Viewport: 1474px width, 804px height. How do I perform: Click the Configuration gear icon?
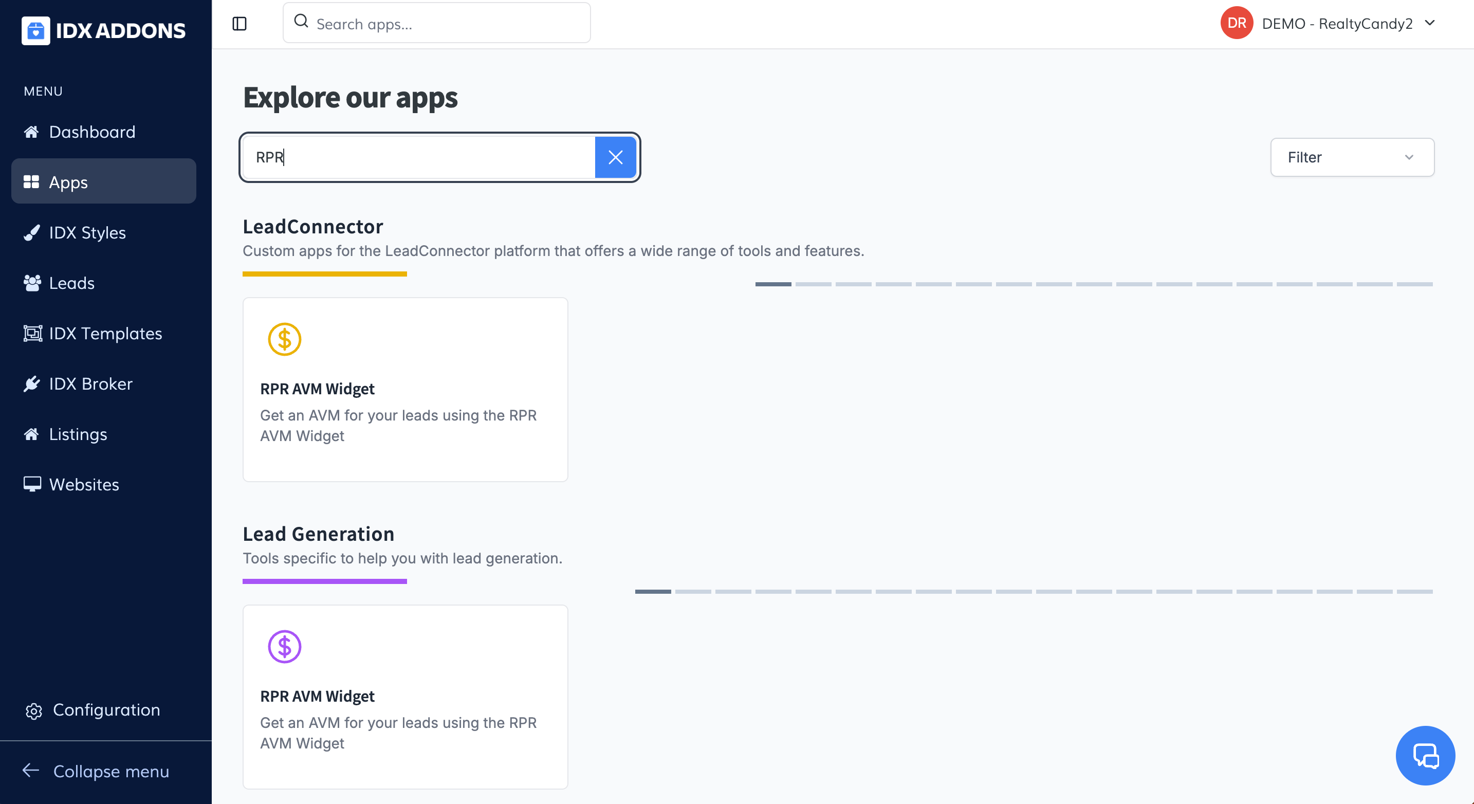[34, 711]
